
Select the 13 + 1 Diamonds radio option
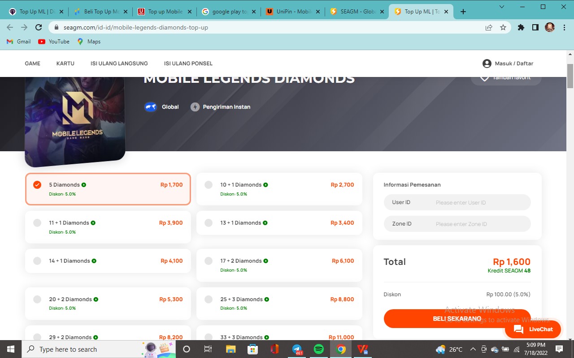point(209,223)
